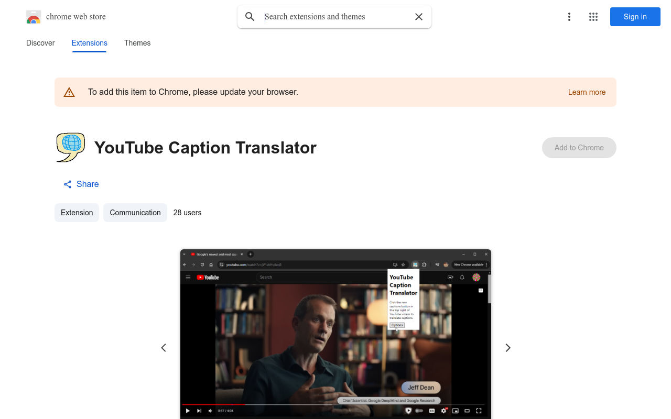671x419 pixels.
Task: Open the Communication category chip
Action: pyautogui.click(x=135, y=213)
